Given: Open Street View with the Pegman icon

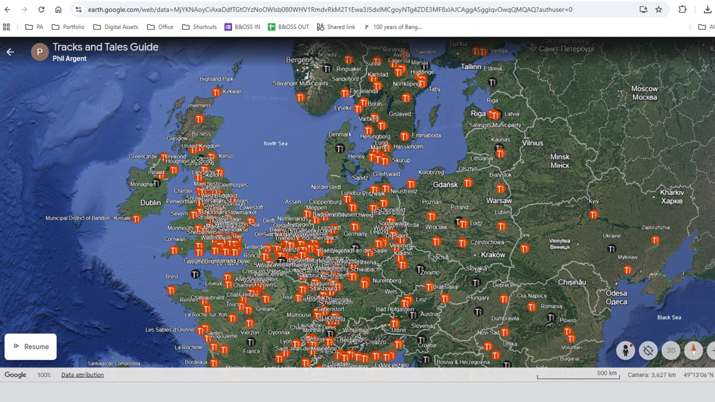Looking at the screenshot, I should (x=625, y=351).
